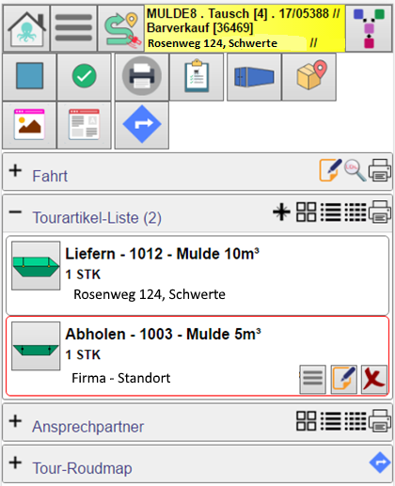The width and height of the screenshot is (395, 486).
Task: Click the blue square stop button
Action: [29, 76]
